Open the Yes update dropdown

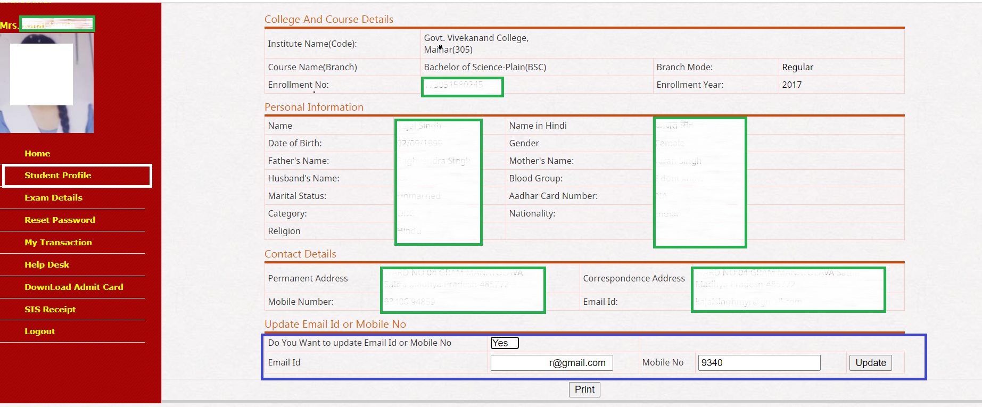[x=504, y=343]
